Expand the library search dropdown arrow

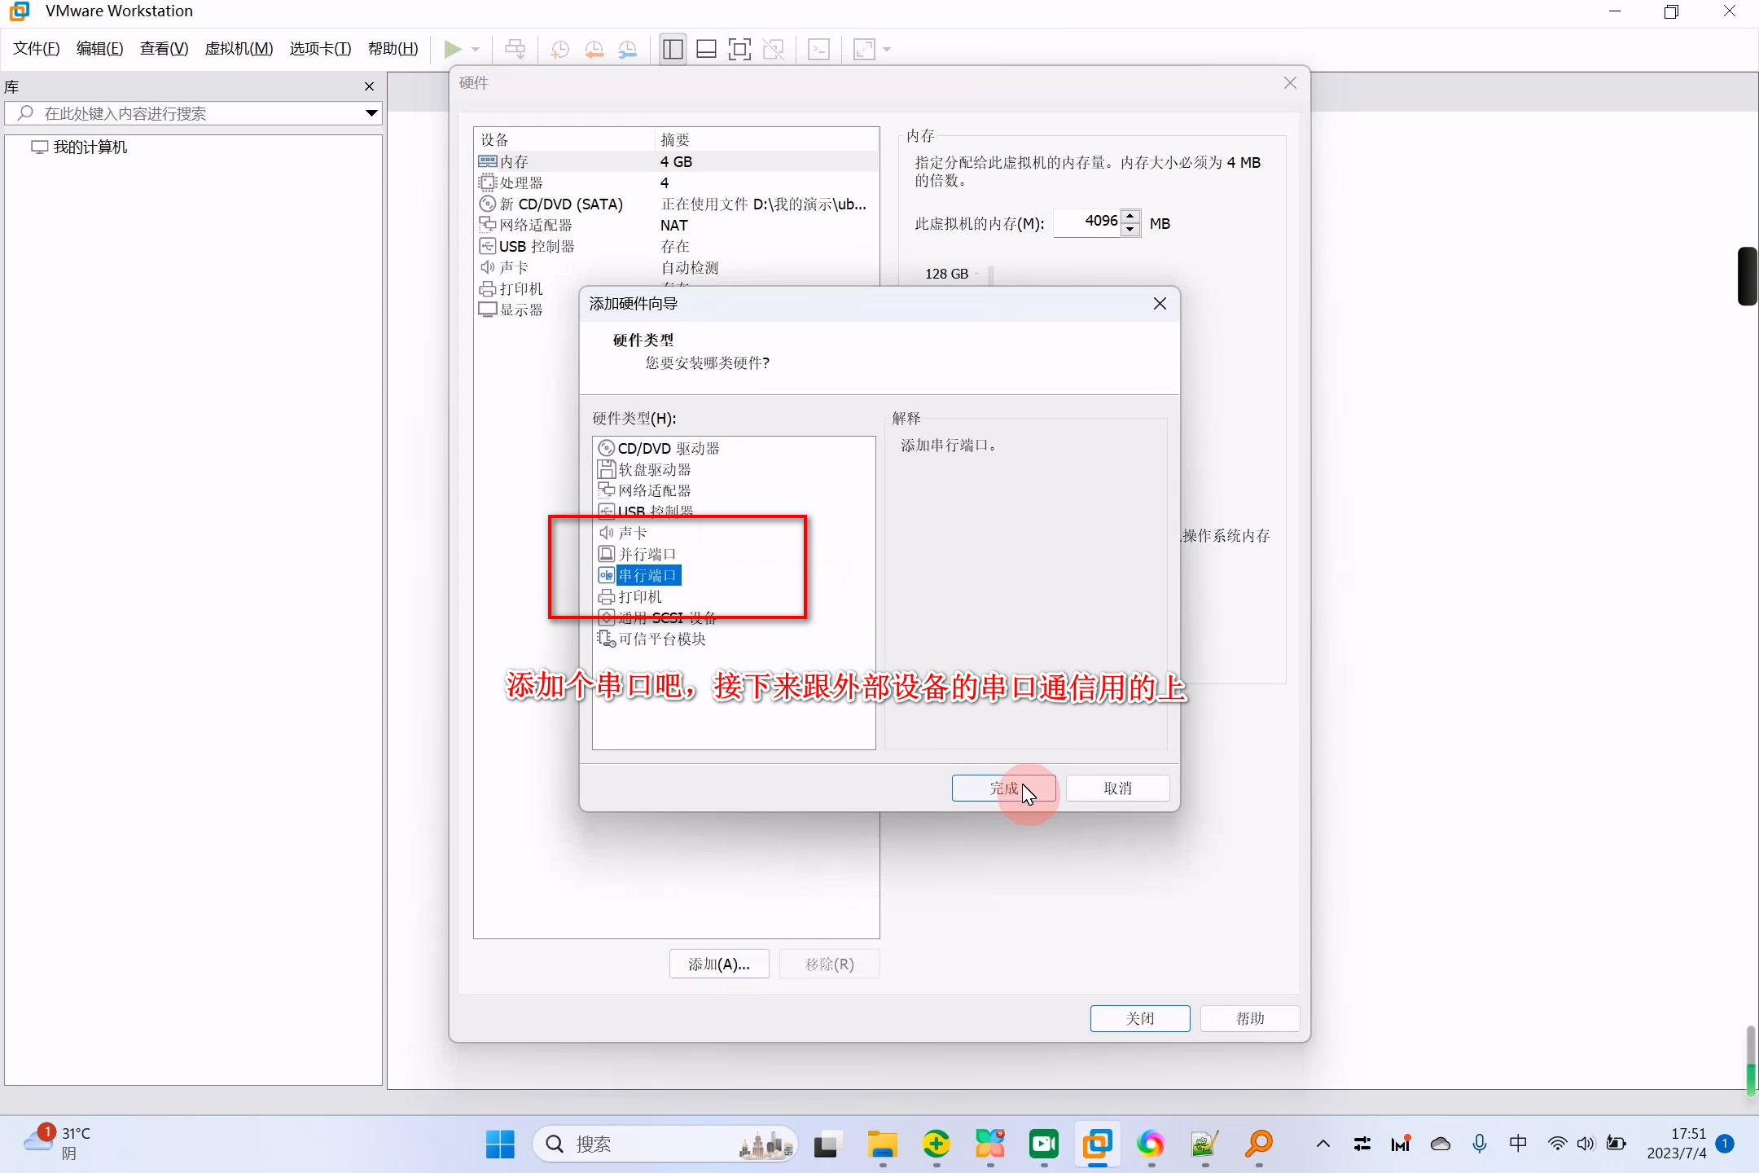tap(371, 113)
